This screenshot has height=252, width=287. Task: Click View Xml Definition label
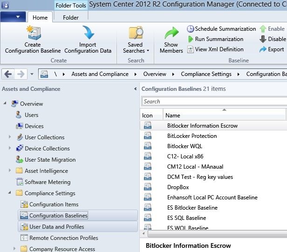[x=219, y=49]
